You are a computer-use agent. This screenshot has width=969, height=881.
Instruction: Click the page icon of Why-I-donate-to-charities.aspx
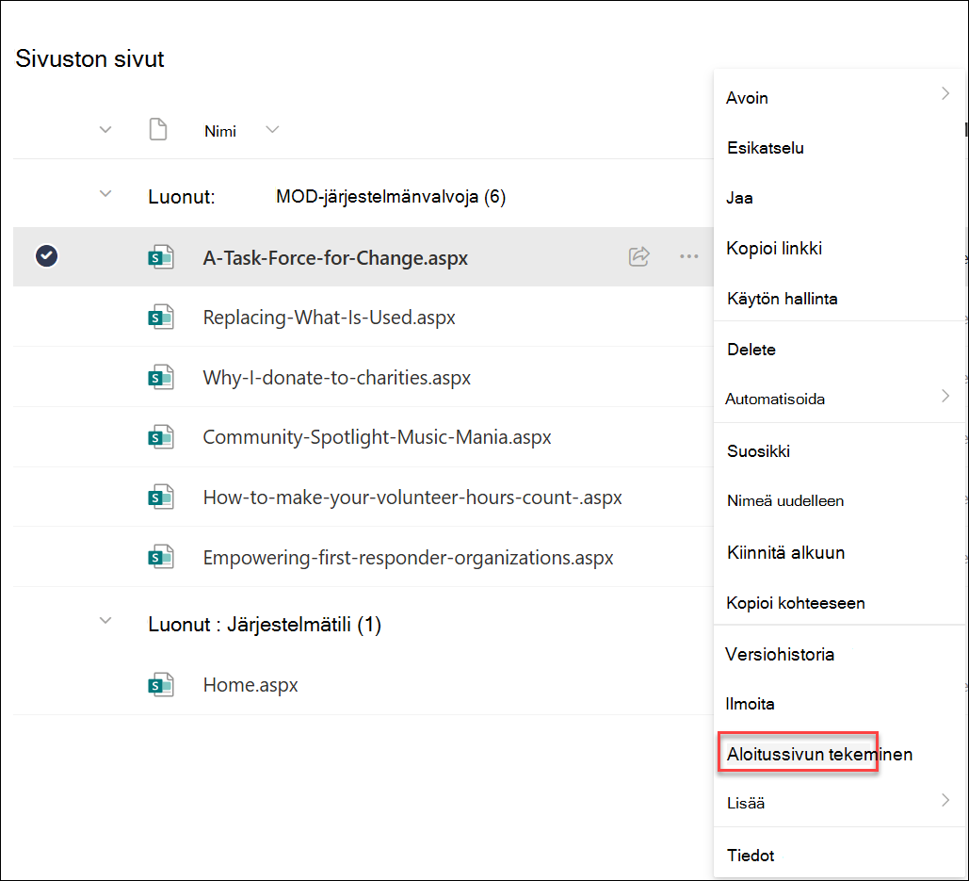pos(161,377)
